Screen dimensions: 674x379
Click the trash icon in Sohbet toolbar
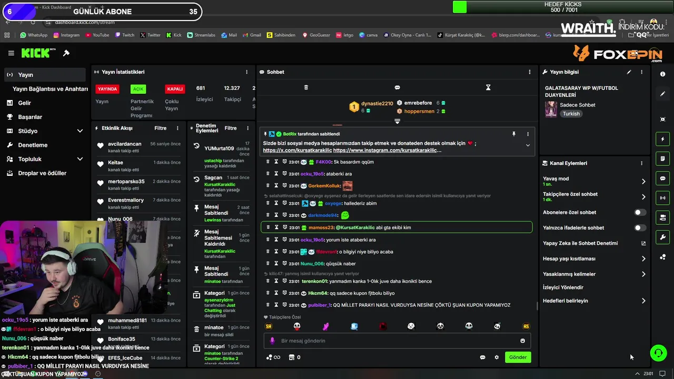(306, 87)
